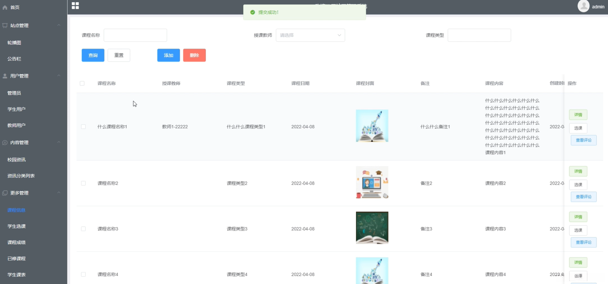Open 资讯分类列表 menu item
This screenshot has height=284, width=608.
click(21, 176)
